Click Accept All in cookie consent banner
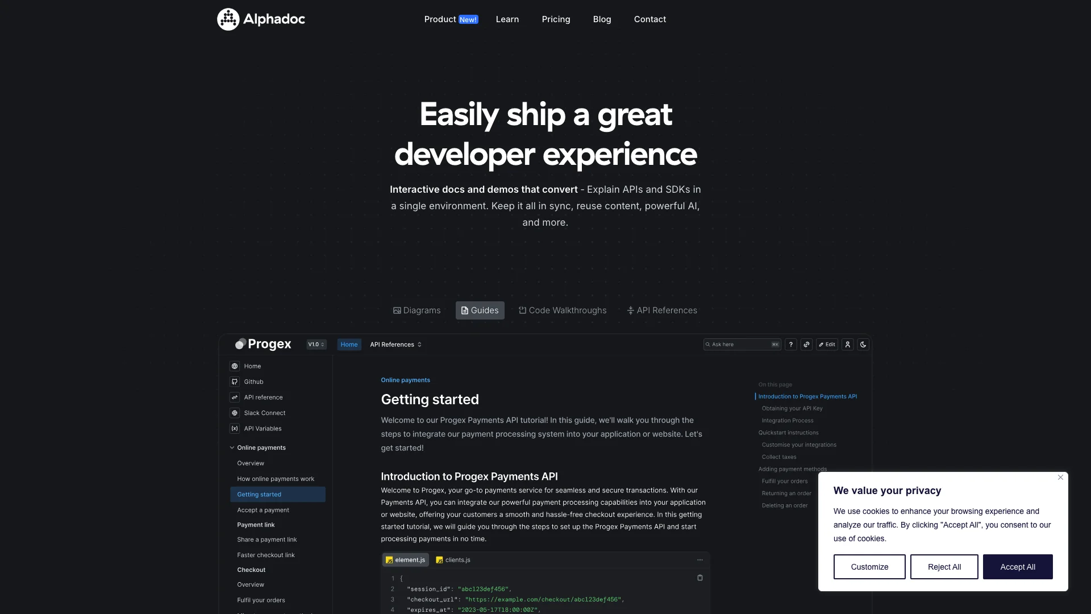 pos(1017,567)
